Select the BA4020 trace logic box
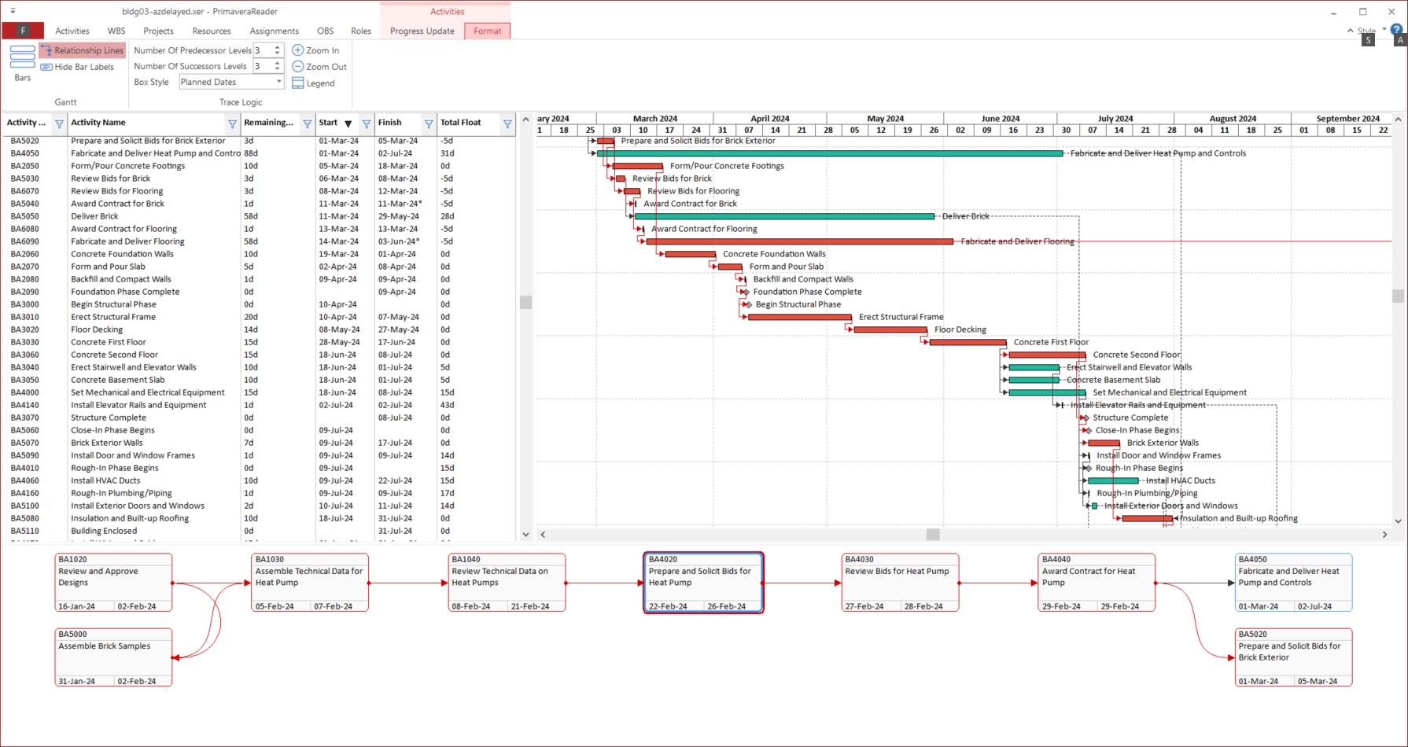 [703, 583]
